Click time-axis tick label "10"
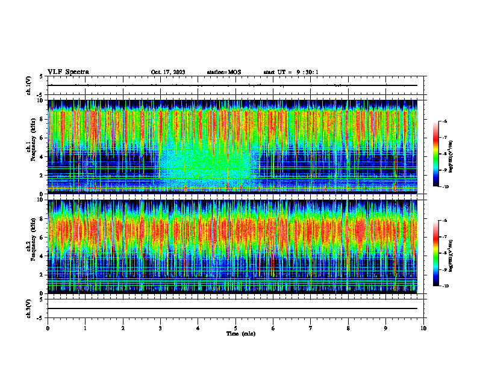The image size is (477, 368). click(x=423, y=328)
